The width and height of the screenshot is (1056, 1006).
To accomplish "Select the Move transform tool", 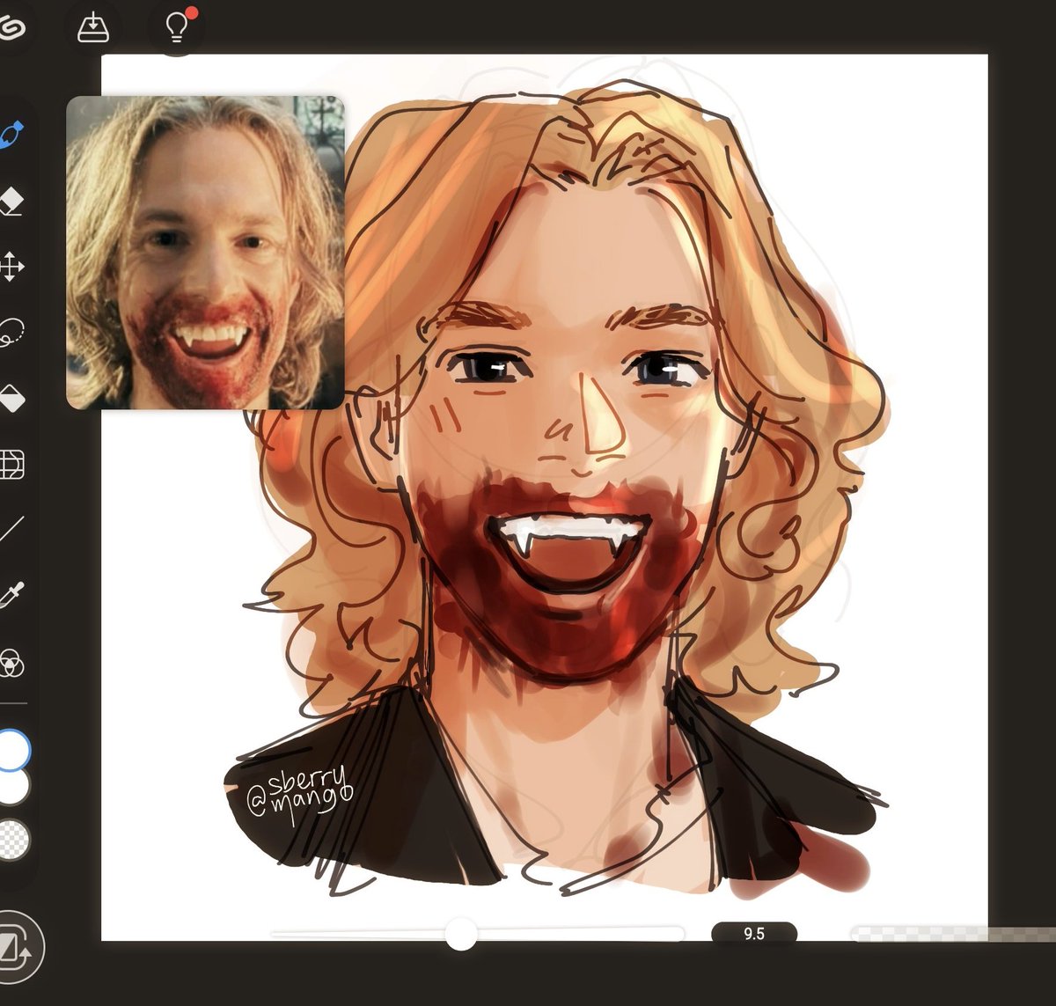I will (11, 266).
